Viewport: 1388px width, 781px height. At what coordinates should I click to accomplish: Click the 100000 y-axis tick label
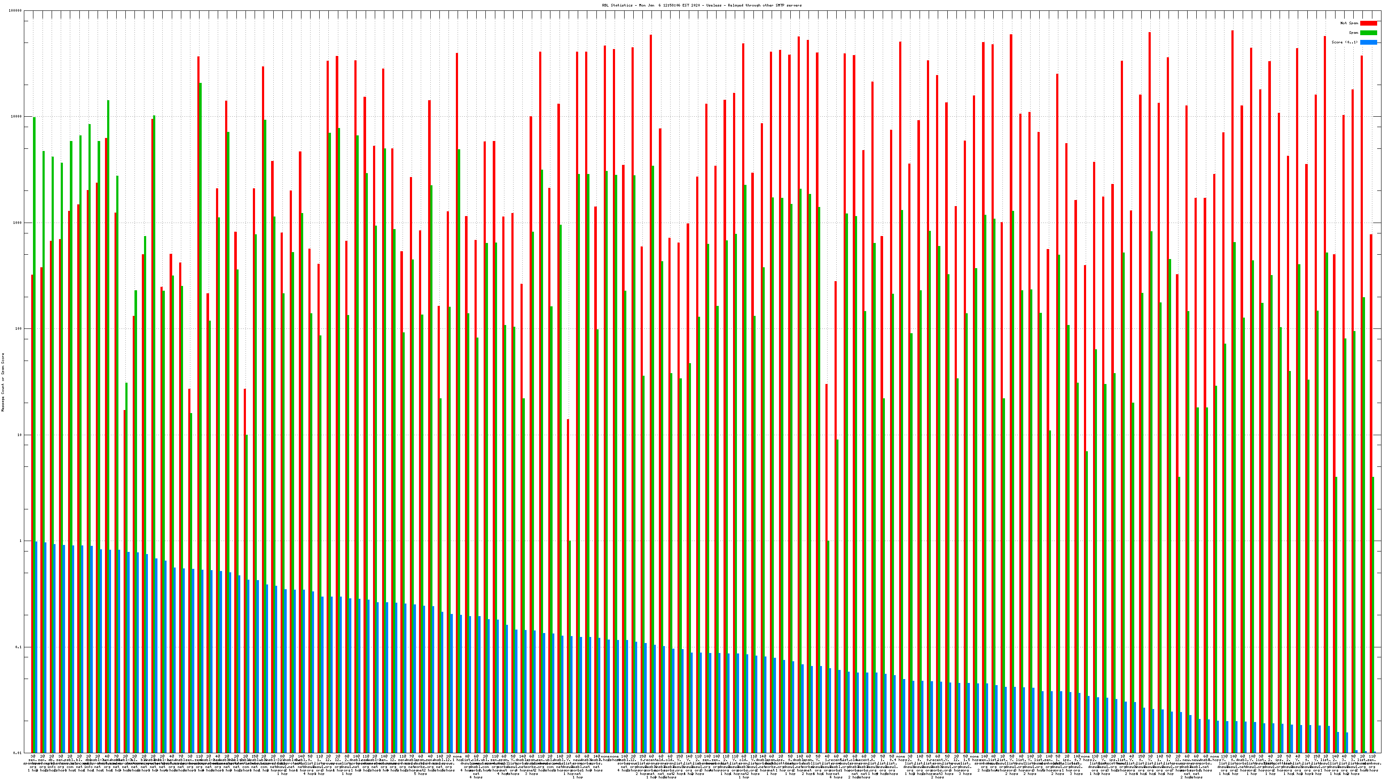coord(15,11)
